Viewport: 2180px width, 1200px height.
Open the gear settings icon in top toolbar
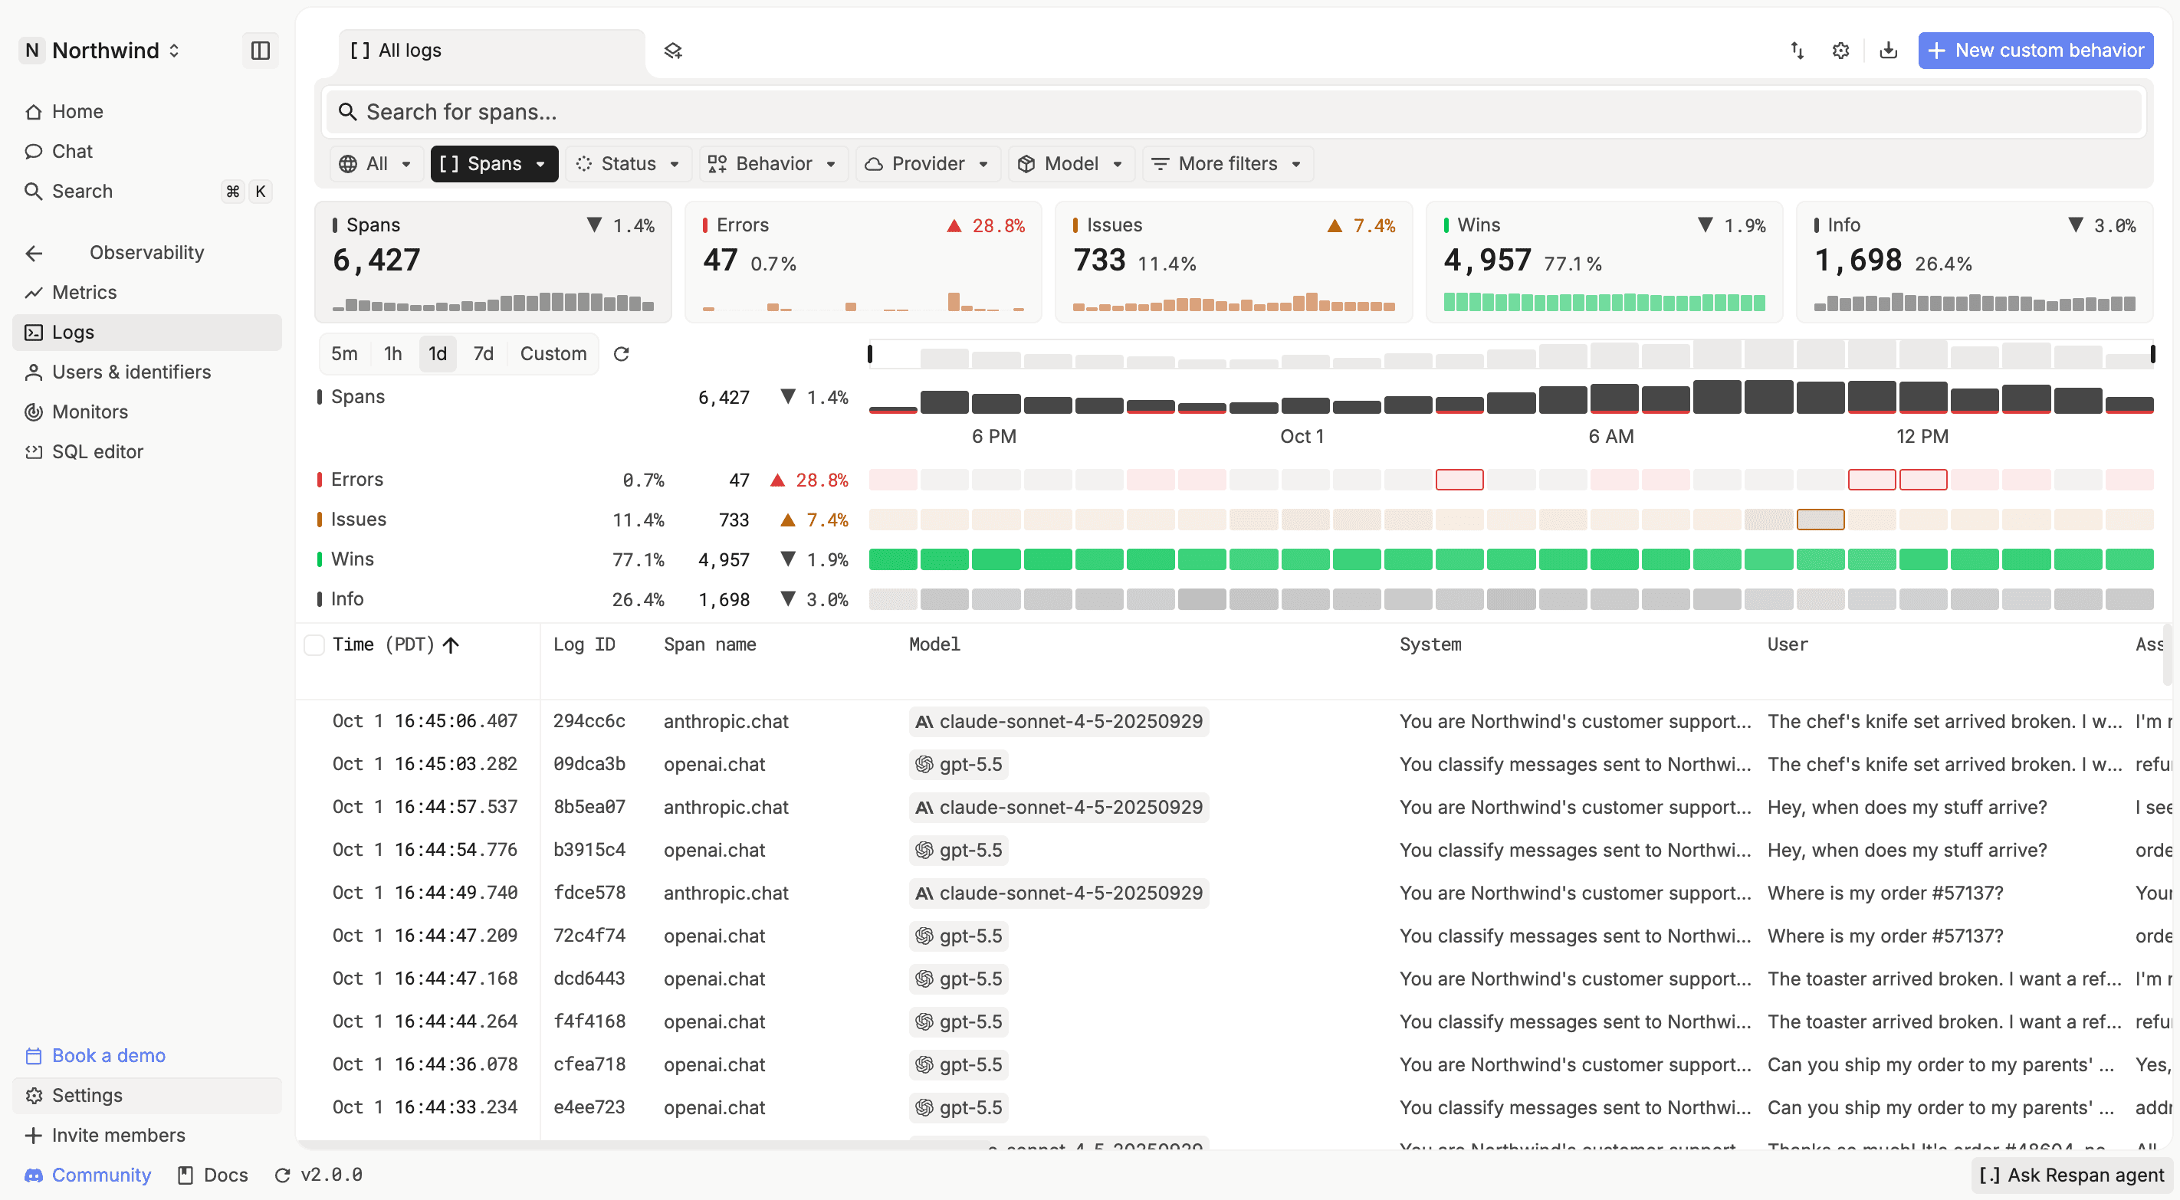[1840, 51]
